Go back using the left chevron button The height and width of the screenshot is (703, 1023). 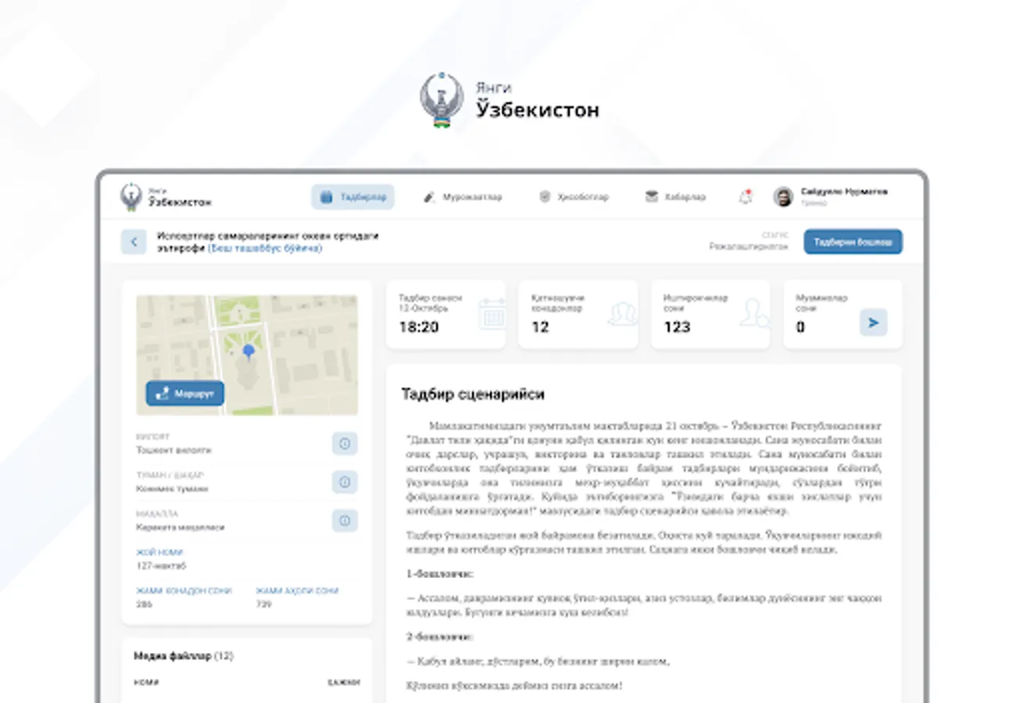tap(134, 241)
